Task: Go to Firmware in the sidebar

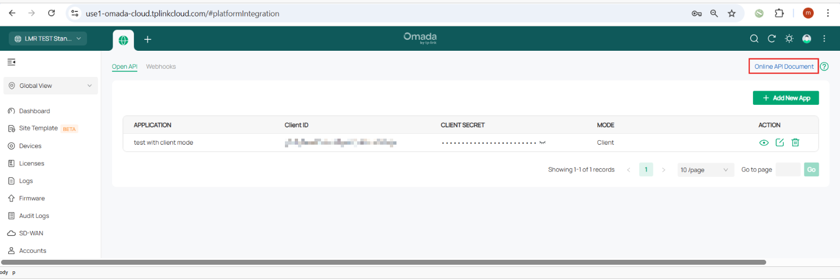Action: (32, 198)
